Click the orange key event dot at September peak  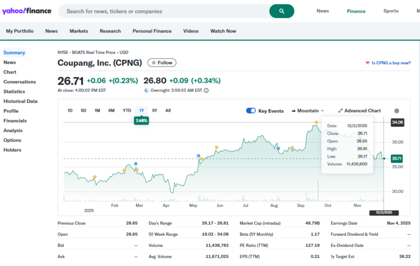pyautogui.click(x=316, y=122)
